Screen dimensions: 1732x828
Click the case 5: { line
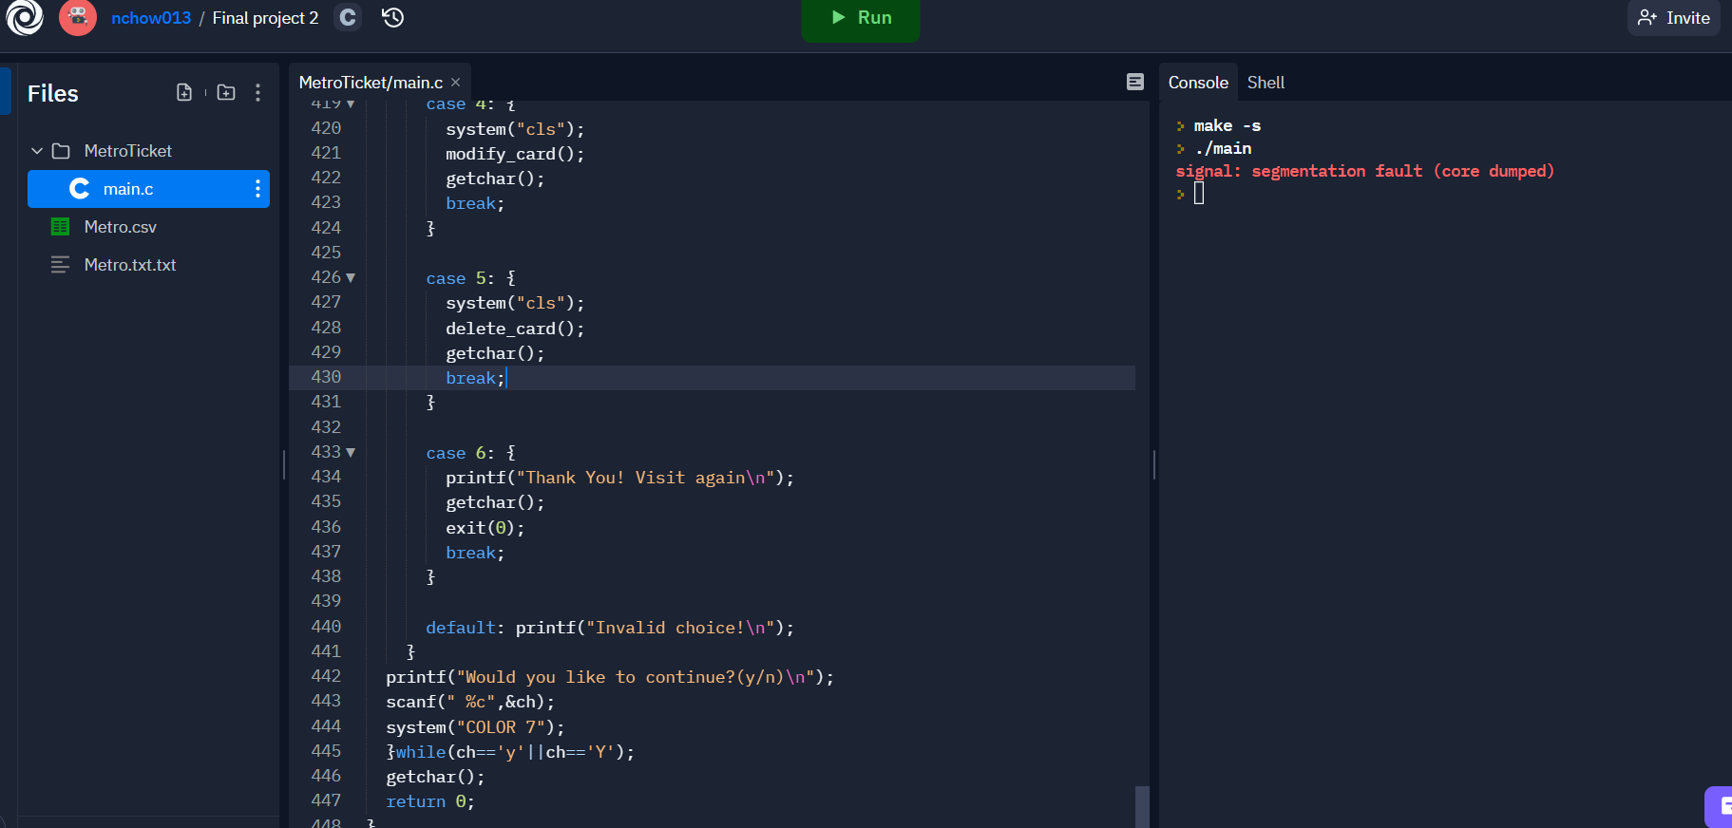[470, 278]
